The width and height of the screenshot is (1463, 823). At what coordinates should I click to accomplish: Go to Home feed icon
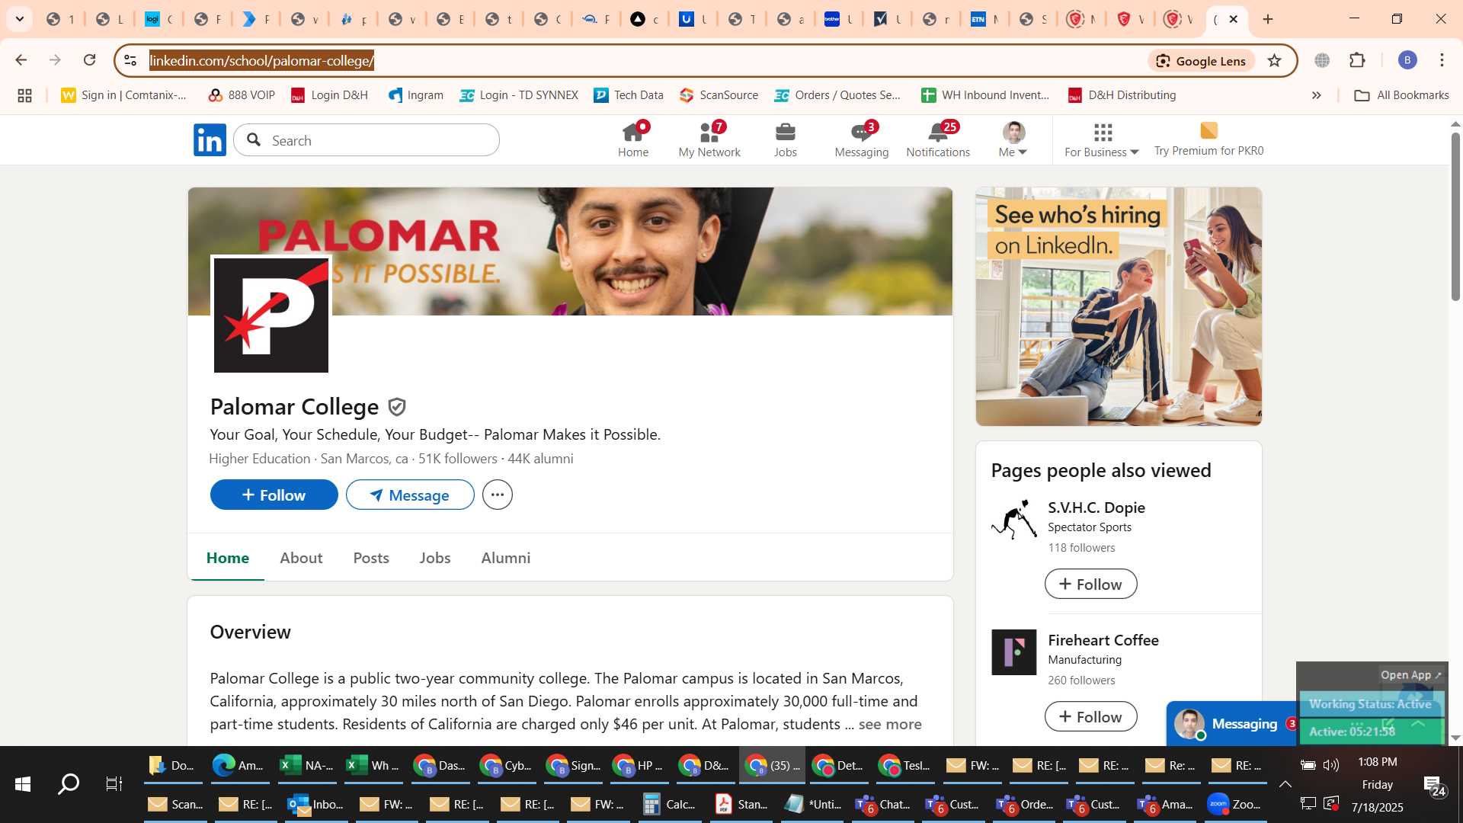click(x=632, y=140)
